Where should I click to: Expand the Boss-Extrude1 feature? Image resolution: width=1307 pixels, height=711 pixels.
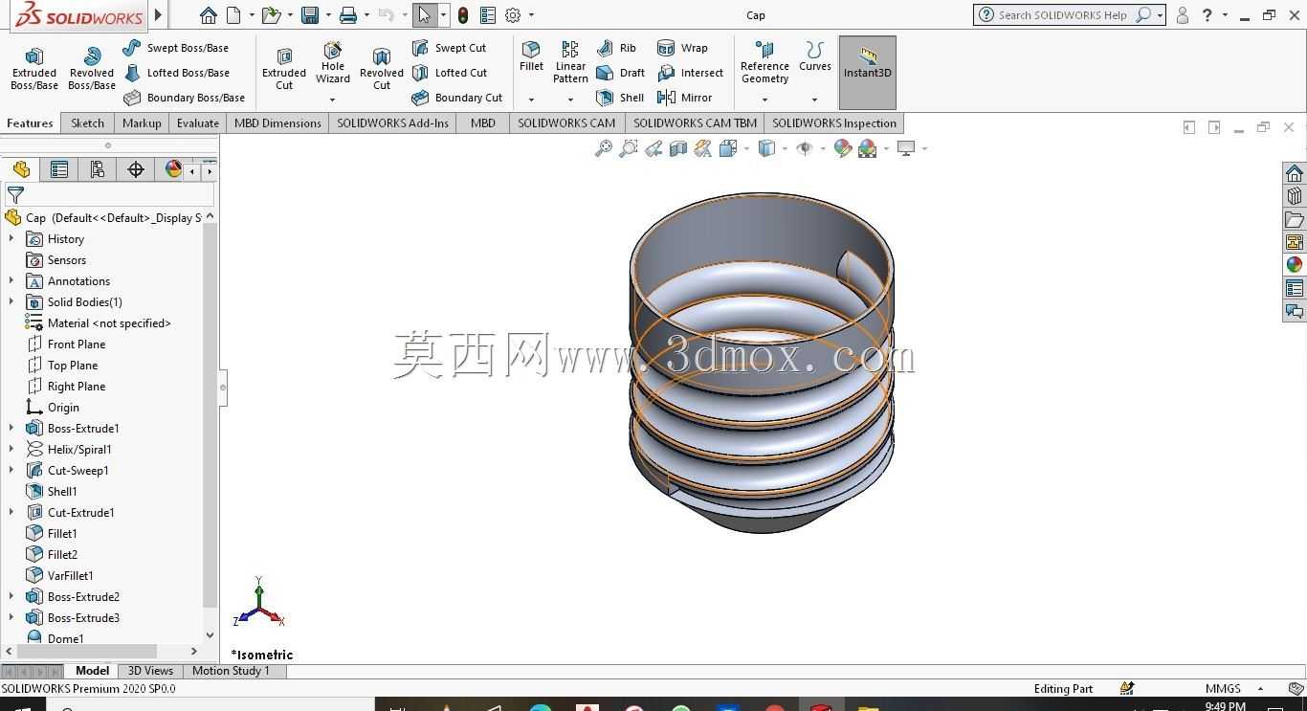click(11, 429)
